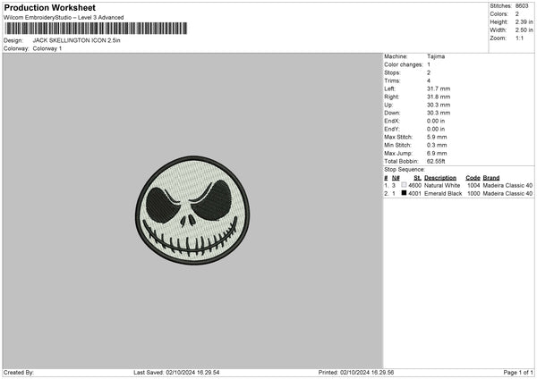Viewport: 537px width, 379px height.
Task: Click the Page 1 of 1 indicator
Action: (x=518, y=373)
